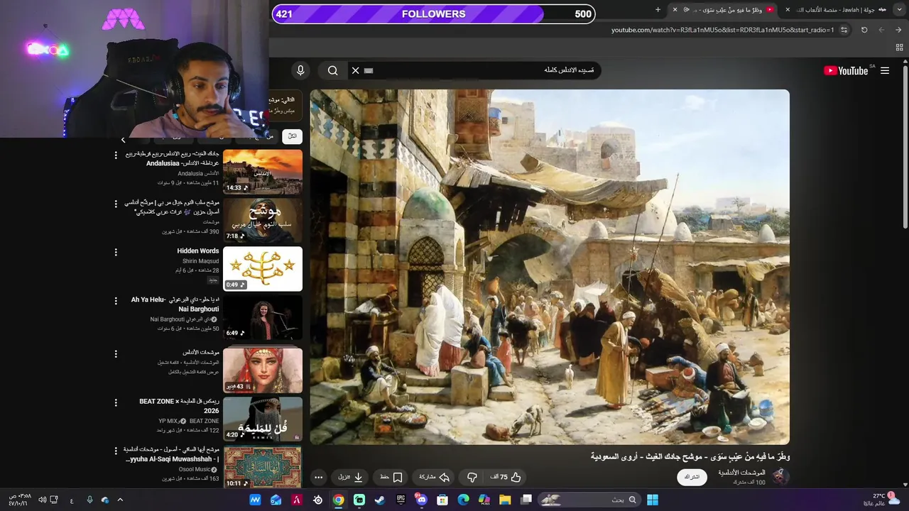Viewport: 909px width, 511px height.
Task: Open options menu for Ah Ya Helu video
Action: (x=116, y=301)
